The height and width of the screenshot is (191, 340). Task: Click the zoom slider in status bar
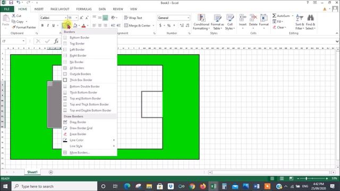[x=312, y=178]
